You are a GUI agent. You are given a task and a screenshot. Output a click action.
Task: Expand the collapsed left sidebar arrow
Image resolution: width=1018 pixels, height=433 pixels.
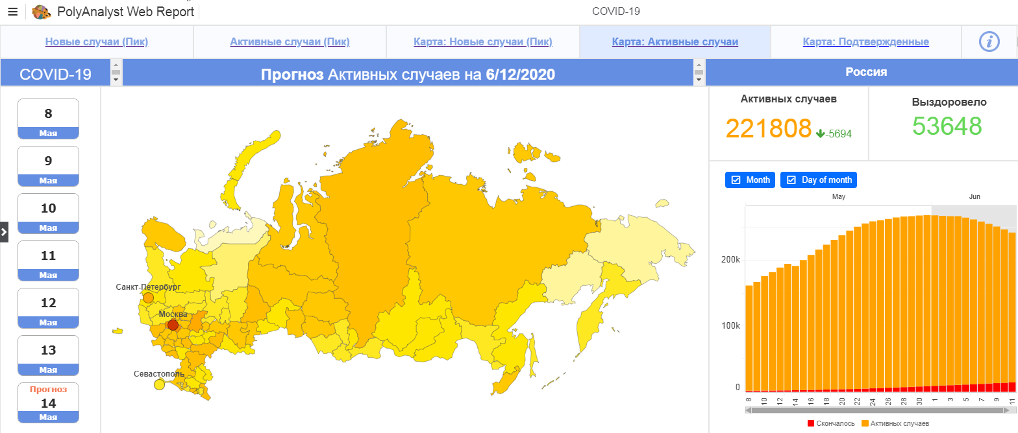4,231
